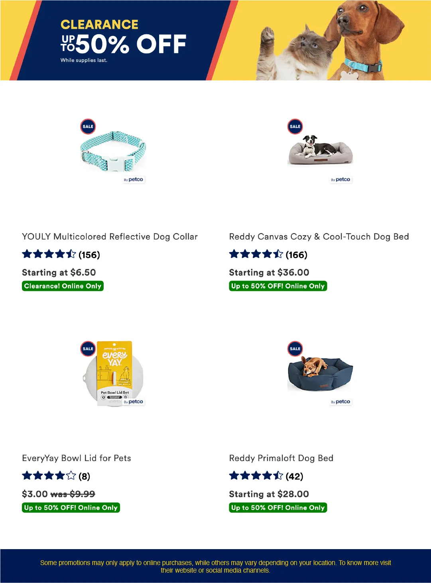Click the SALE badge on Reddy Canvas bed
Screen dimensions: 431x583
point(295,127)
